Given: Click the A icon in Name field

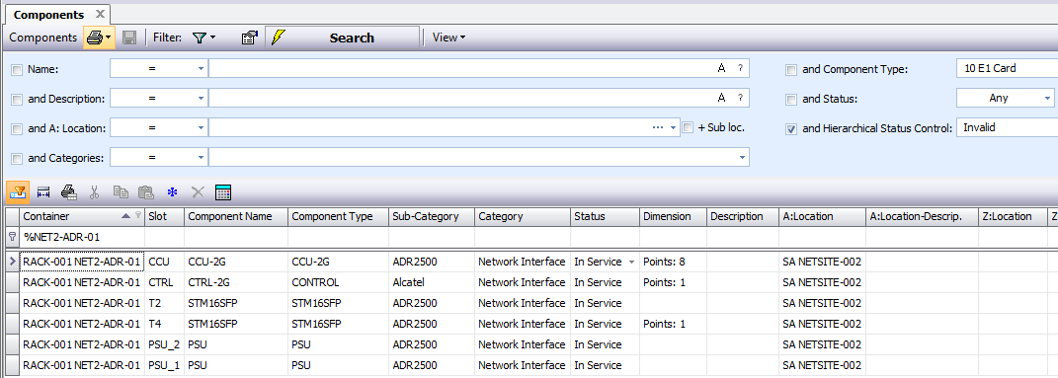Looking at the screenshot, I should point(721,68).
